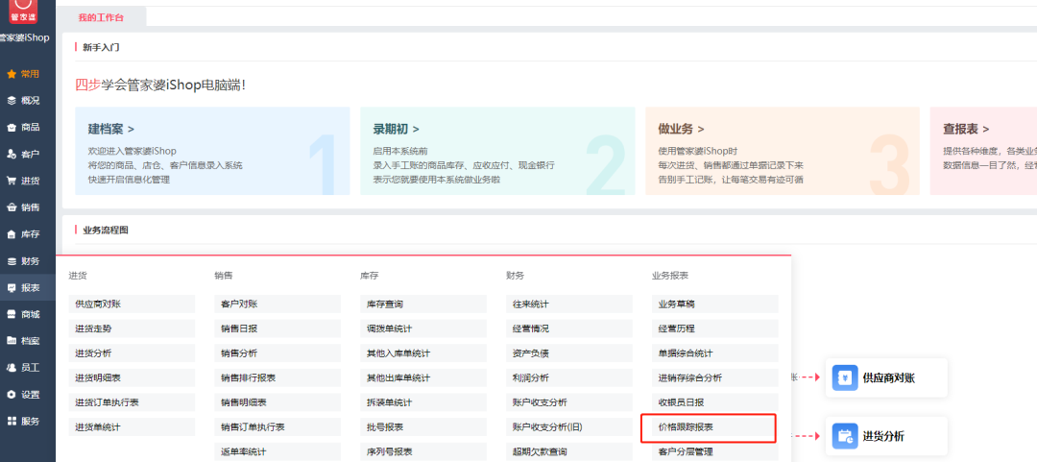Open the 进货走势 report
Viewport: 1037px width, 462px height.
click(132, 328)
